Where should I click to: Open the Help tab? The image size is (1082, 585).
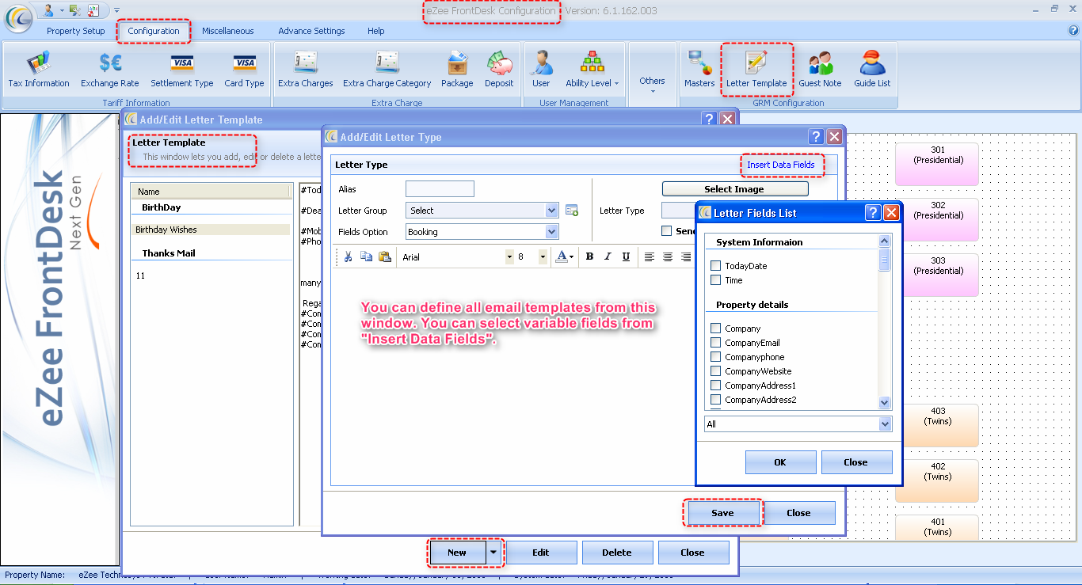tap(376, 31)
